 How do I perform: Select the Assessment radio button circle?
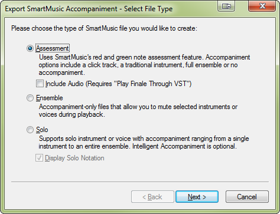click(30, 48)
